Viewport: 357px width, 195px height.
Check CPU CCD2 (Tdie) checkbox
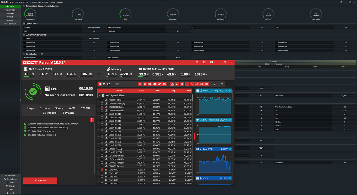click(x=102, y=110)
